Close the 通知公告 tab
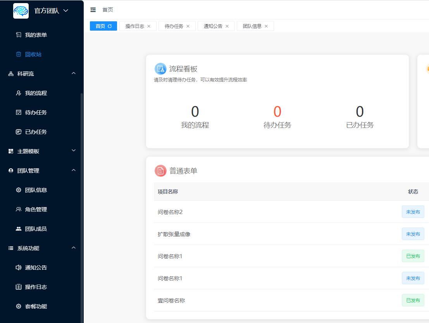Viewport: 429px width, 323px height. [x=227, y=26]
